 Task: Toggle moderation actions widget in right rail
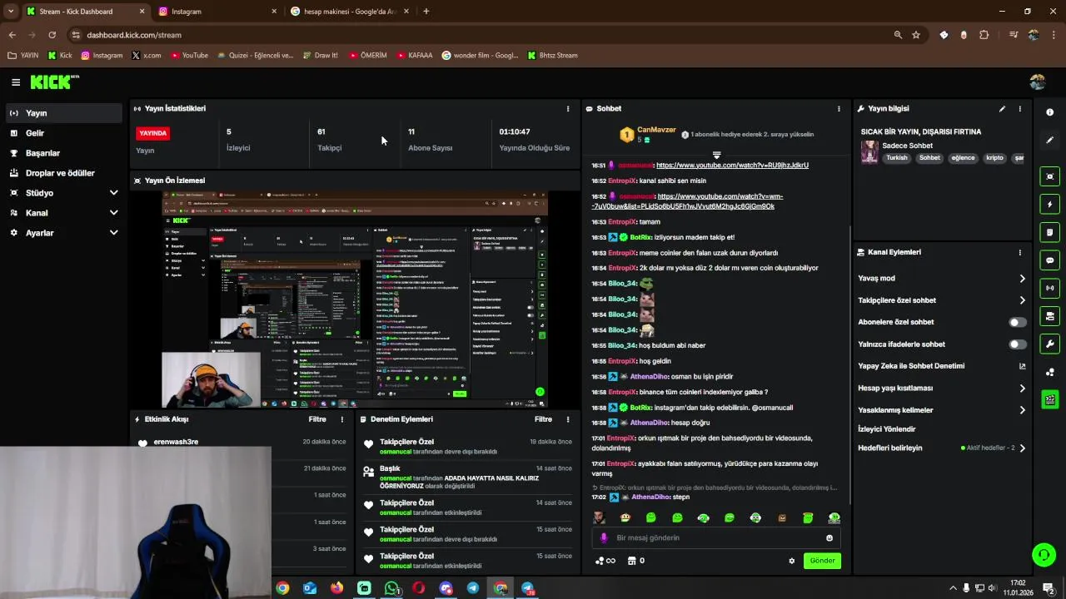click(1049, 316)
